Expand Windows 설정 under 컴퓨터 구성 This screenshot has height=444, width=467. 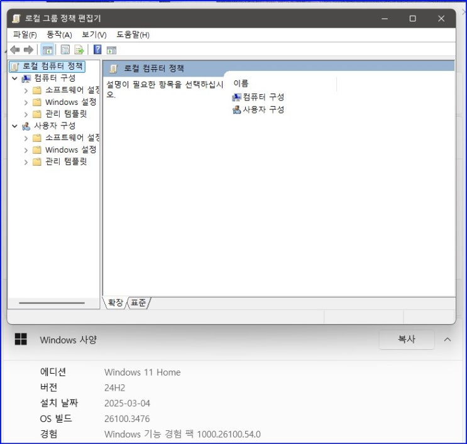[x=26, y=102]
